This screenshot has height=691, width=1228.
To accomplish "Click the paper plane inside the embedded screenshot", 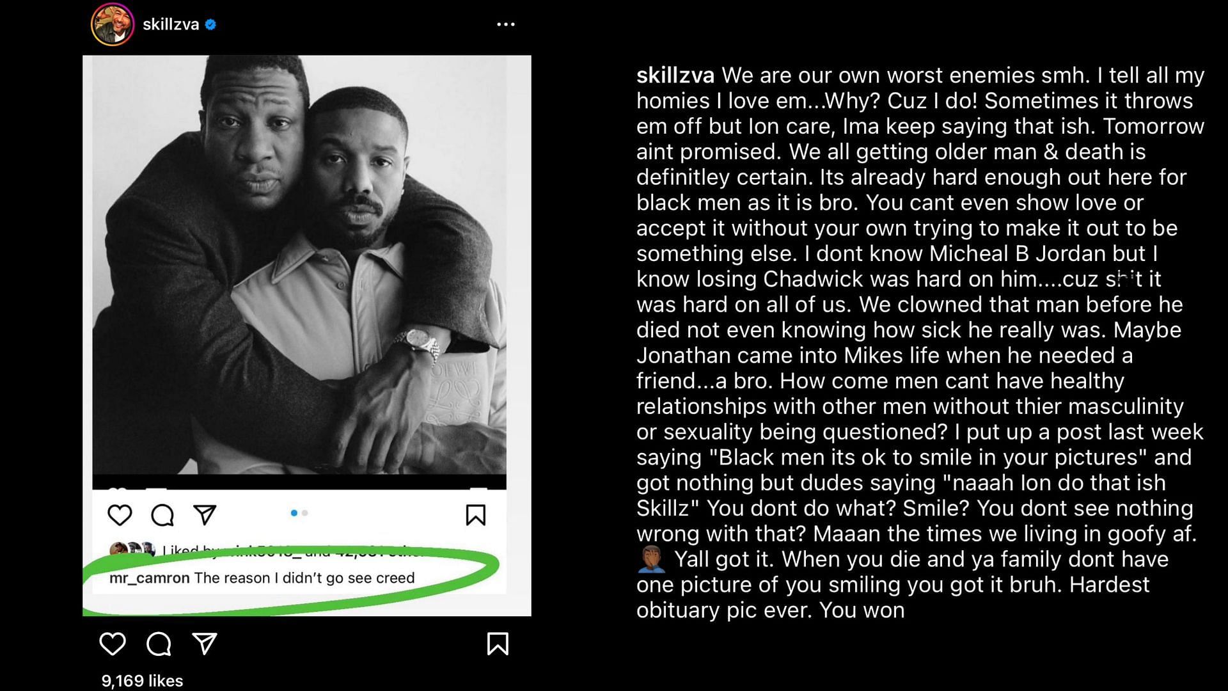I will click(205, 514).
